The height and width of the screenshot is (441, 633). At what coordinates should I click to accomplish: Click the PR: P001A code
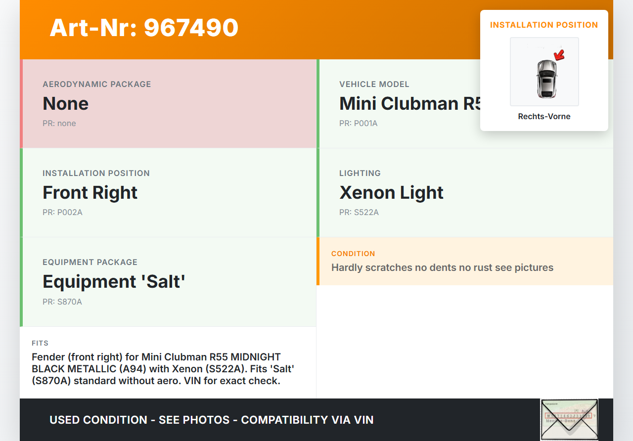(x=358, y=124)
